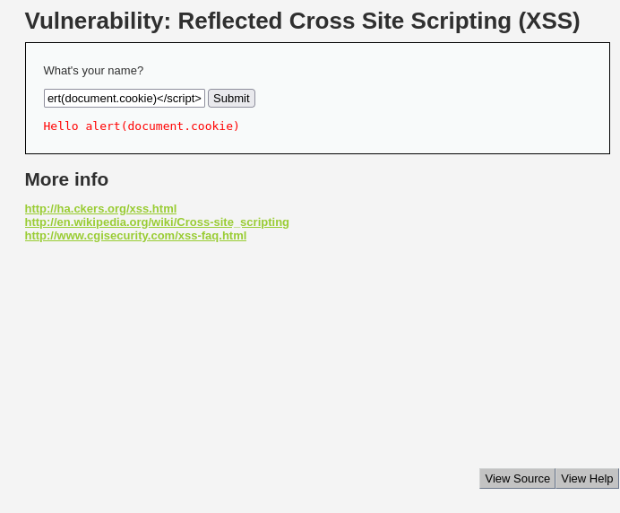Follow the www.cgisecurity.com reference link
Screen dimensions: 620x513
point(135,236)
